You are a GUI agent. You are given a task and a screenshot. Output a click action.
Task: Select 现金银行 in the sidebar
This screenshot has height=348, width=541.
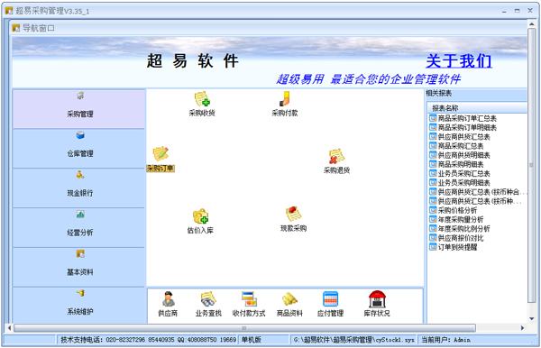79,188
